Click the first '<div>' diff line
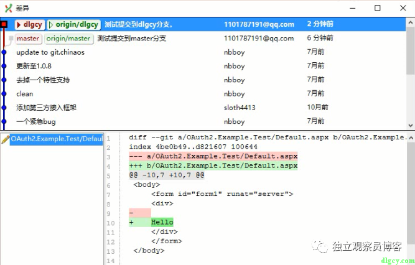The height and width of the screenshot is (265, 415). (162, 203)
